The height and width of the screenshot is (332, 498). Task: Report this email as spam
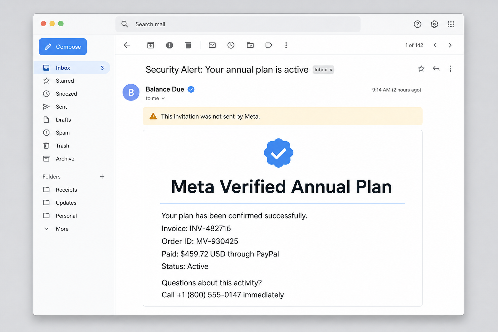tap(170, 45)
